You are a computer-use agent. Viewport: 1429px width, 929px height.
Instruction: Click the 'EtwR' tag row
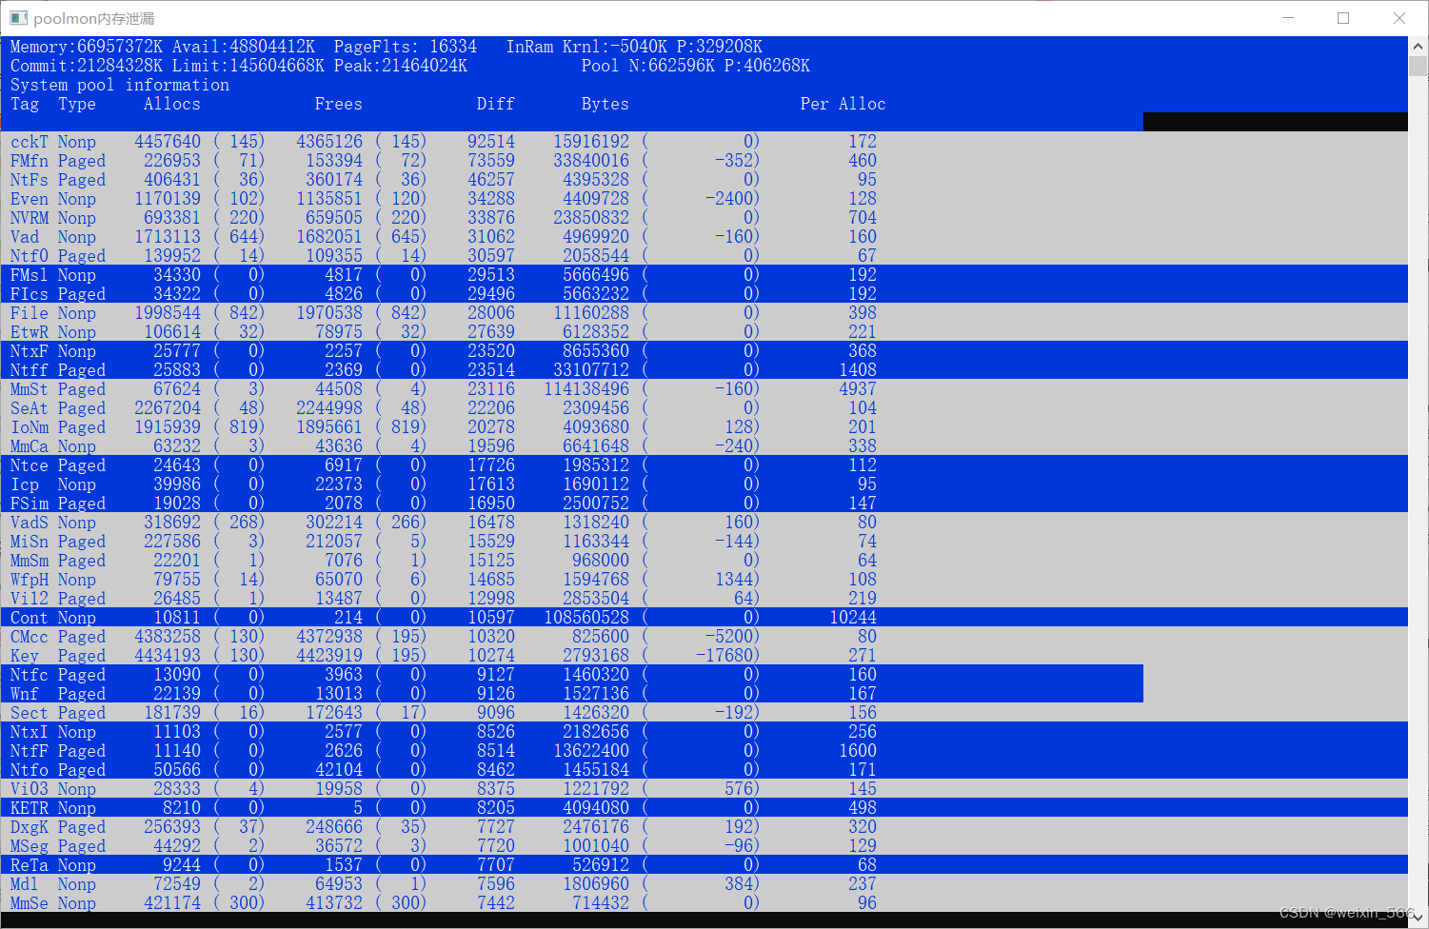(705, 331)
